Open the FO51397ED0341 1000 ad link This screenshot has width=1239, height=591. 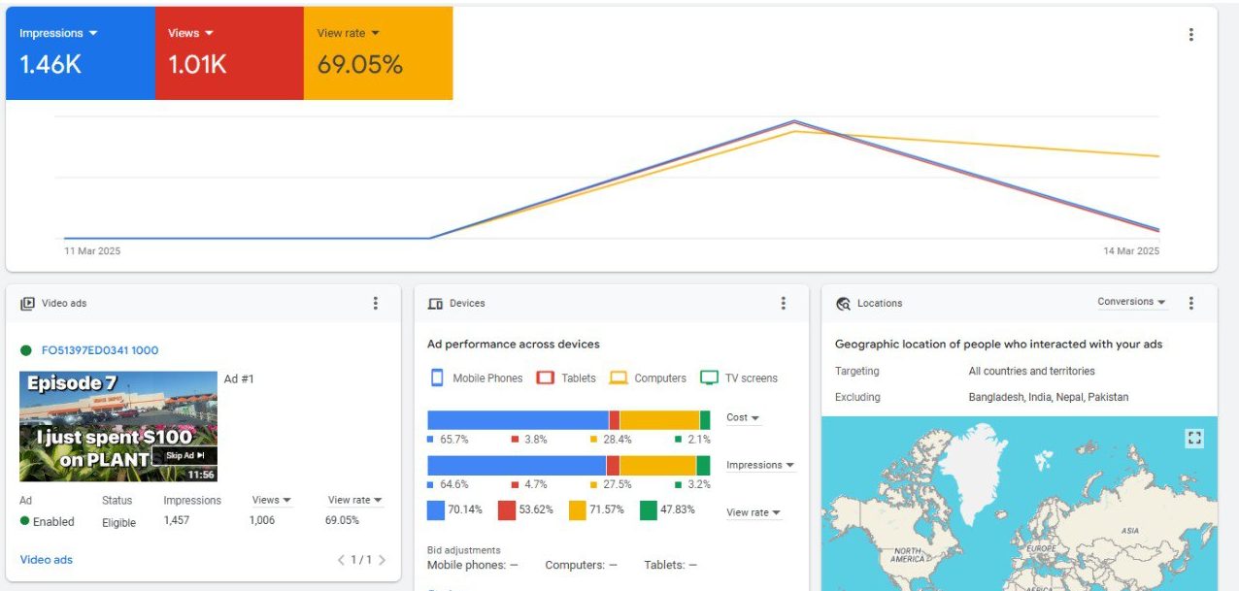click(x=99, y=350)
